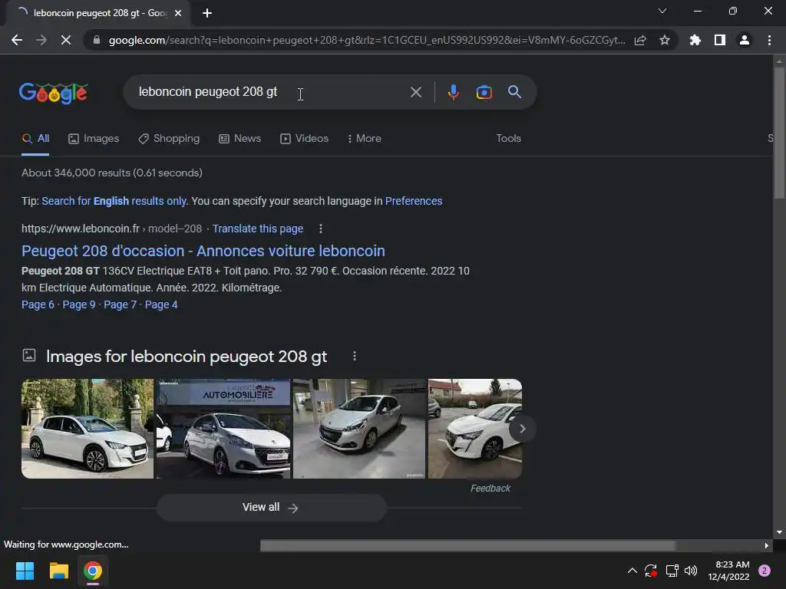This screenshot has width=786, height=589.
Task: Click the padlock site info icon
Action: pyautogui.click(x=96, y=40)
